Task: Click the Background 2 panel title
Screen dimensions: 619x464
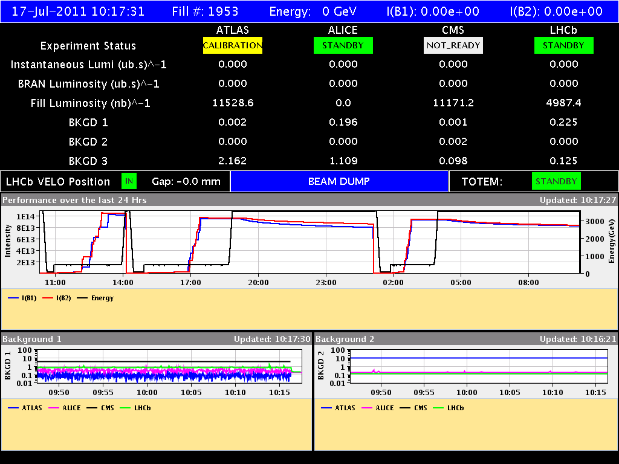Action: click(346, 339)
